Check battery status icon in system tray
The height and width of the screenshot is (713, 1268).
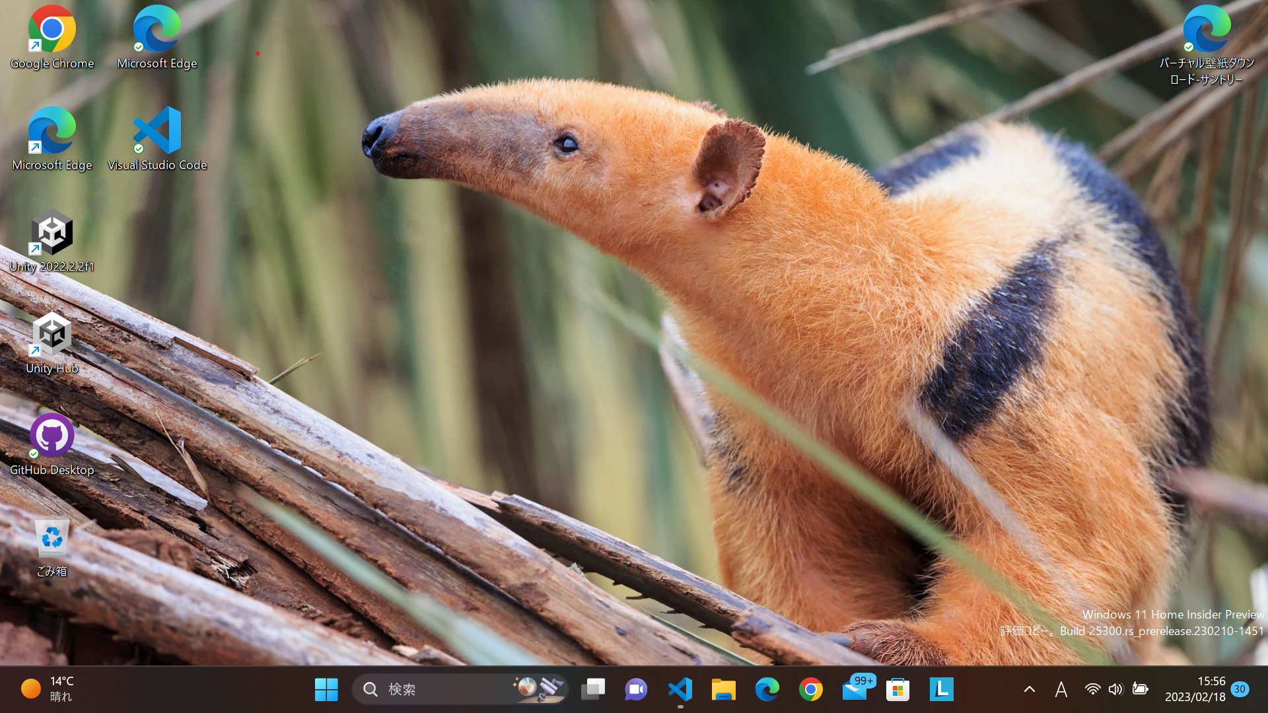tap(1140, 689)
